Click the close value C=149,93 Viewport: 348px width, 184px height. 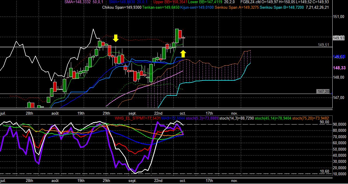coord(321,2)
